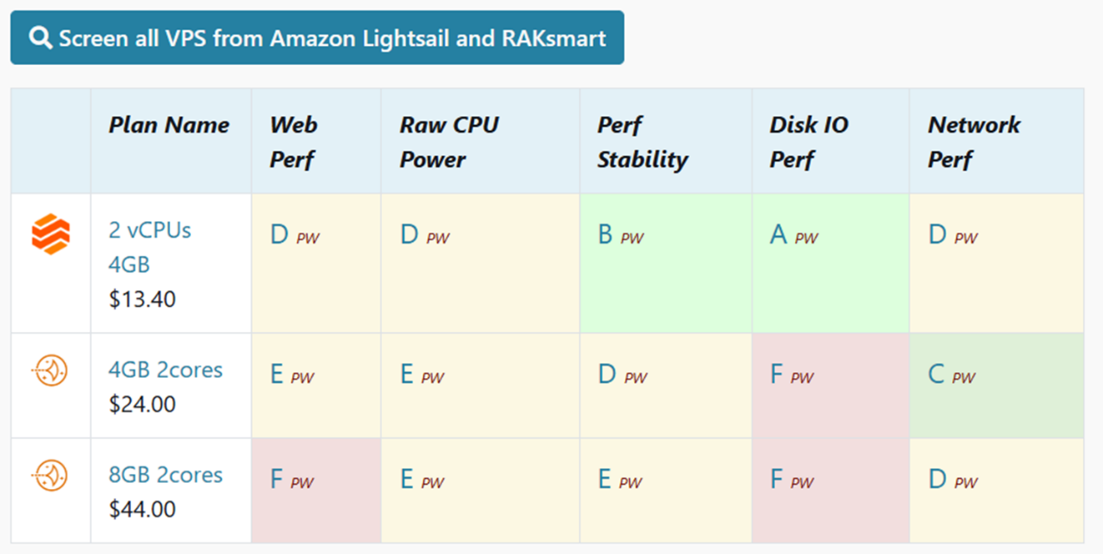This screenshot has height=554, width=1103.
Task: Click Raw CPU grade D for Lightsail
Action: (x=410, y=235)
